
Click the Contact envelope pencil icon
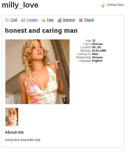[x=23, y=20]
